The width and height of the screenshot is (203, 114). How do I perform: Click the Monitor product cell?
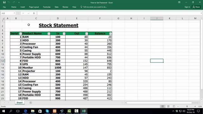(36, 67)
